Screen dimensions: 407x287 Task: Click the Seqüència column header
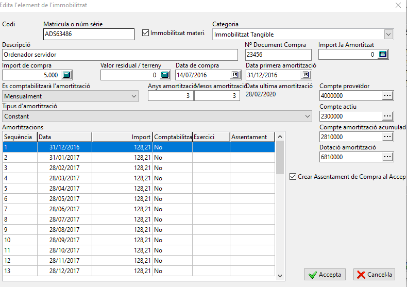click(20, 137)
